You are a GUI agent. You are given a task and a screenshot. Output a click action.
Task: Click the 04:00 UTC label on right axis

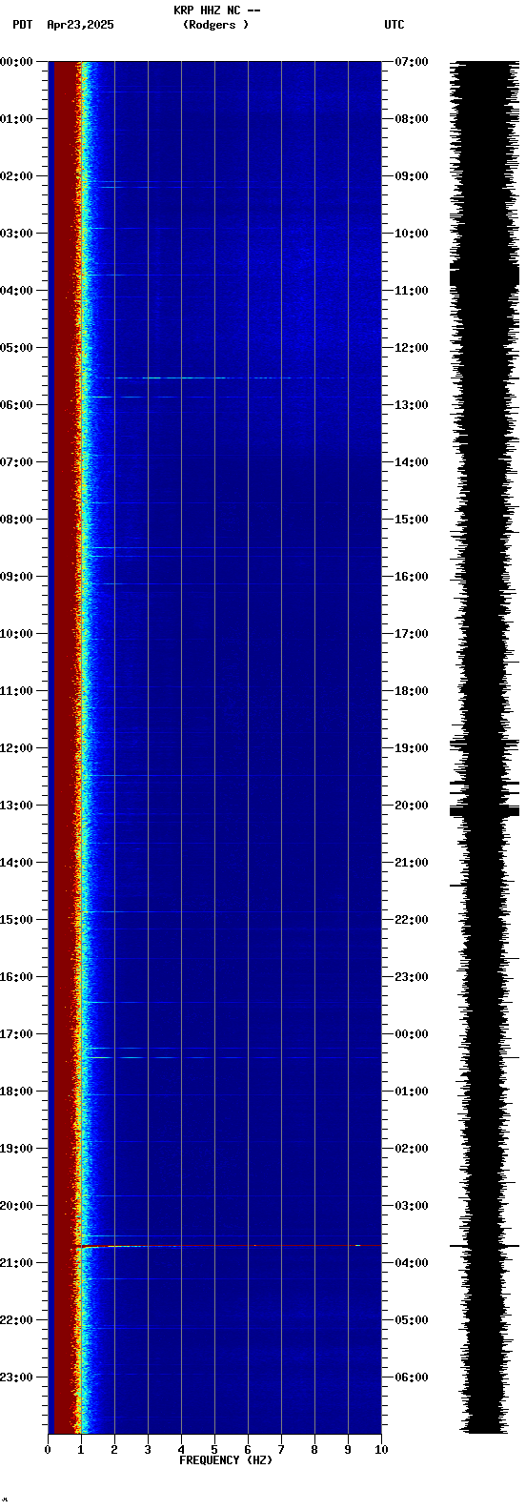pyautogui.click(x=412, y=1263)
